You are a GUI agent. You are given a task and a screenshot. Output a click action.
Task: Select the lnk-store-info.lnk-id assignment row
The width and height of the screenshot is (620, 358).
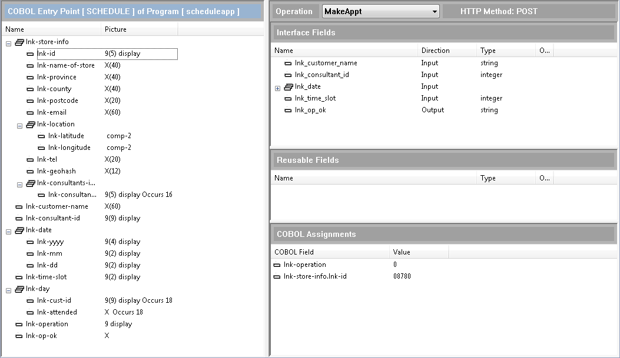click(x=314, y=276)
